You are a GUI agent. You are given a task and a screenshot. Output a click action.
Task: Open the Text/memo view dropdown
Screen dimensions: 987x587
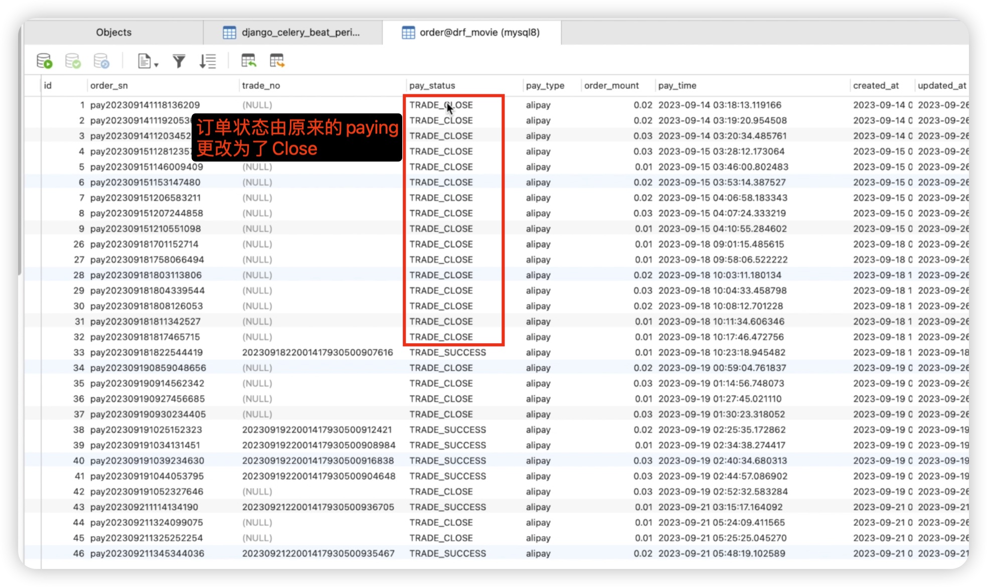[x=148, y=61]
